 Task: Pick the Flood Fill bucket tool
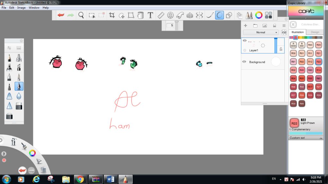pos(141,15)
